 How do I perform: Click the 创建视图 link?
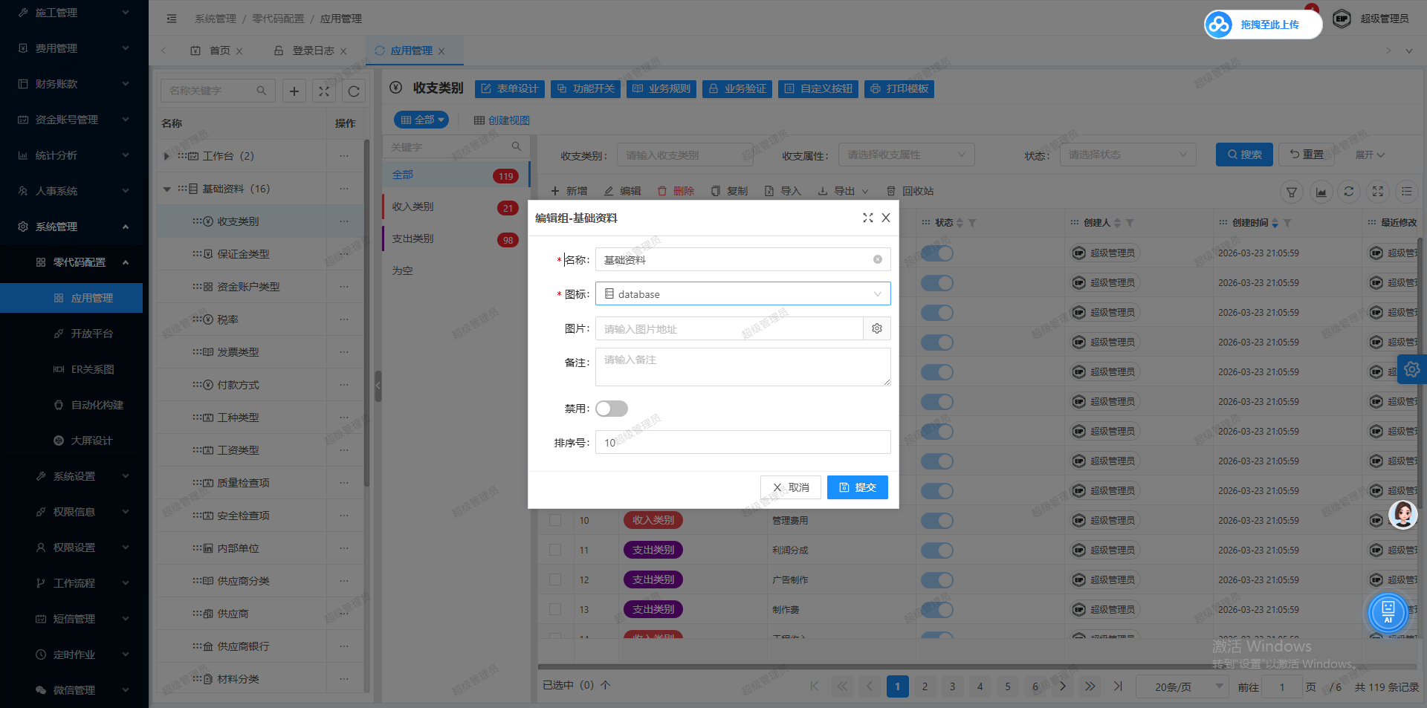[502, 120]
